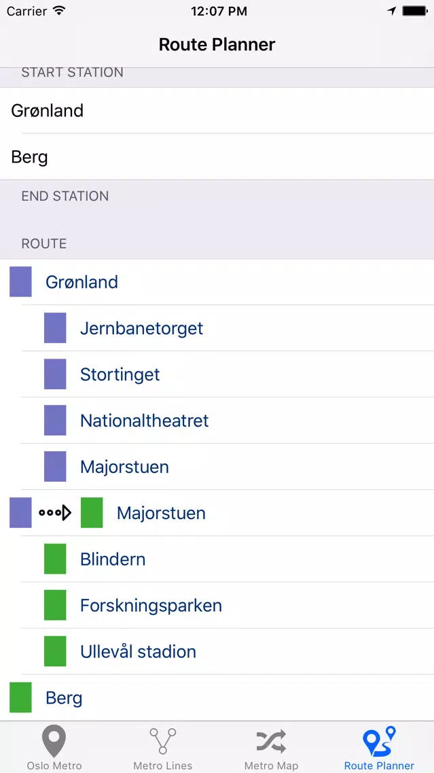Click the line-change arrow icon at Majorstuen
434x773 pixels.
point(55,512)
